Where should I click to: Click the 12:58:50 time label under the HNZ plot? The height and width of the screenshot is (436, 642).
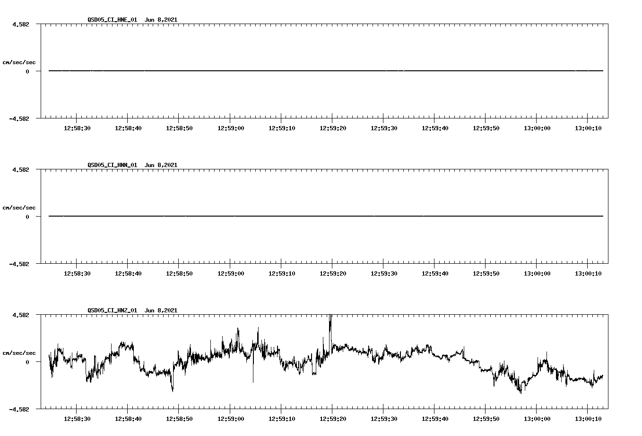(179, 419)
